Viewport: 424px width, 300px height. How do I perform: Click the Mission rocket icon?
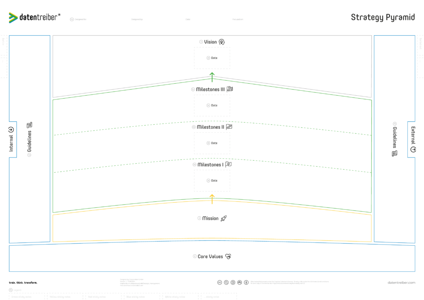click(224, 218)
